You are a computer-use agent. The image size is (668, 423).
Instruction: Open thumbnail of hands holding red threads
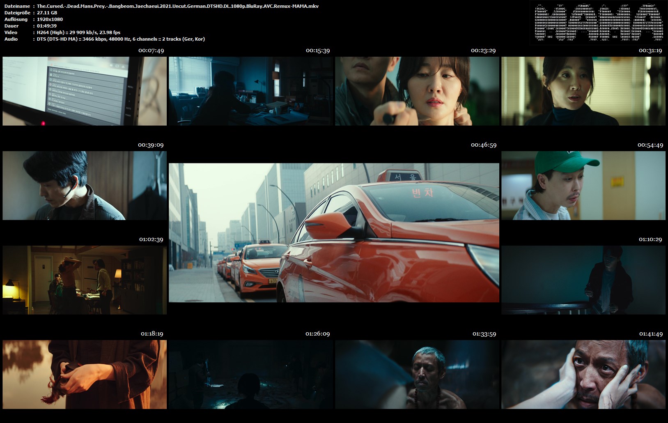pos(85,375)
